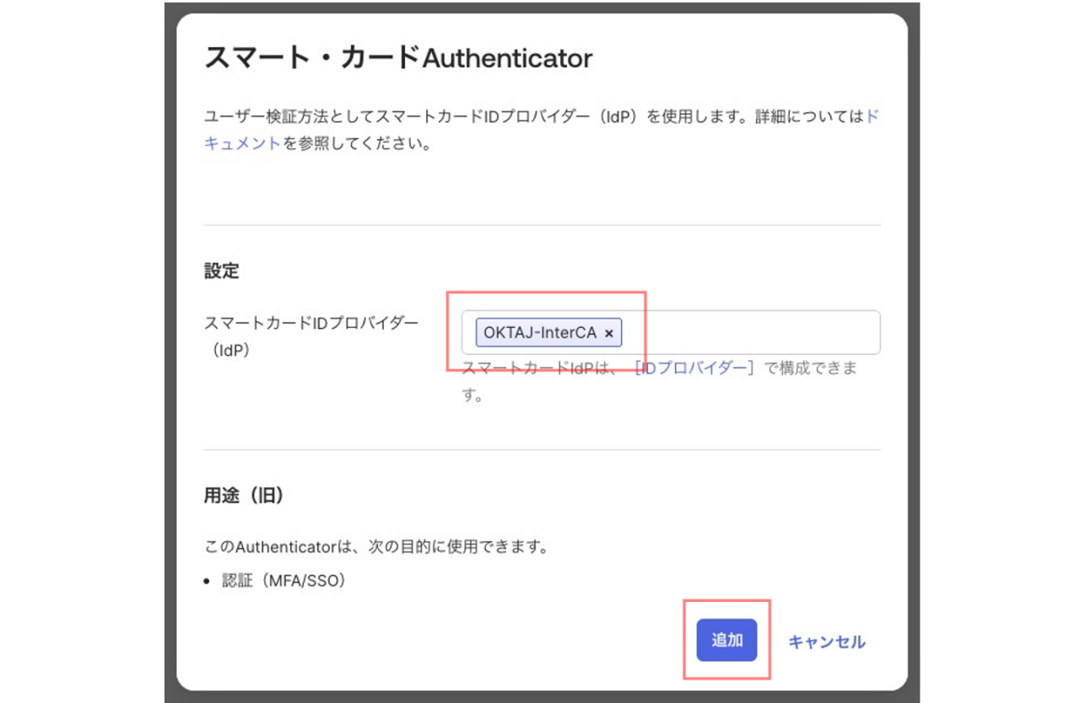Click the で構成できます text after IDプロバイダー link
1080x703 pixels.
810,368
